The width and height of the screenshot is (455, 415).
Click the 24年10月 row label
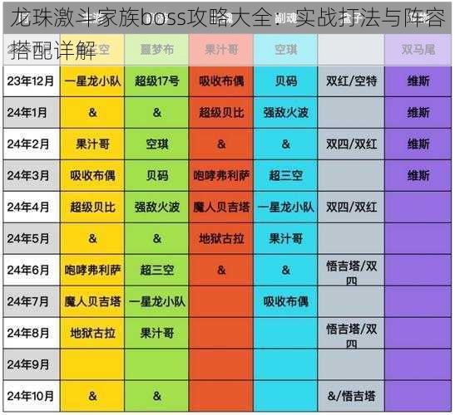[31, 396]
